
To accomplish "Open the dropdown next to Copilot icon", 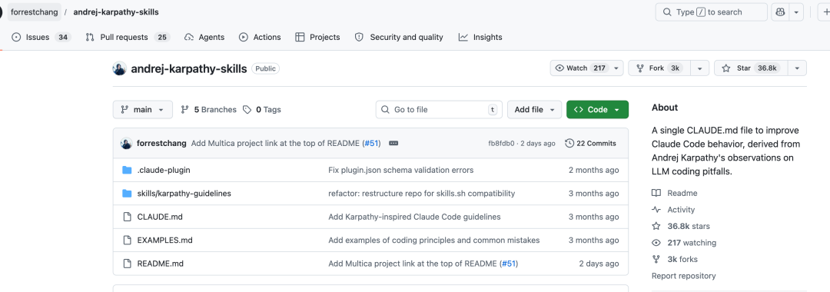I will (796, 12).
